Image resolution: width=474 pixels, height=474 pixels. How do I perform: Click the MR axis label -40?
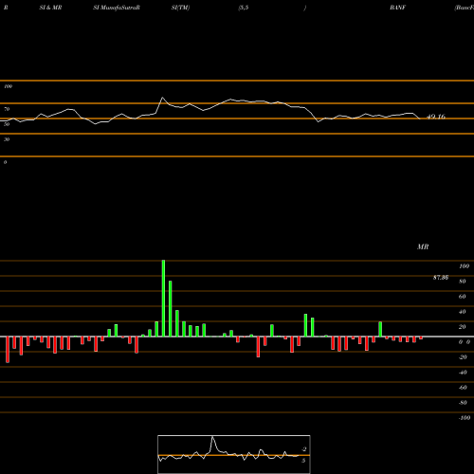point(463,373)
